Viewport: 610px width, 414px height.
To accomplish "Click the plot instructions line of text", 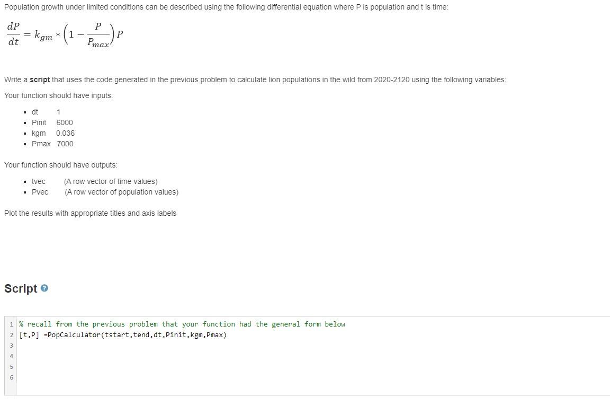I will [x=90, y=213].
